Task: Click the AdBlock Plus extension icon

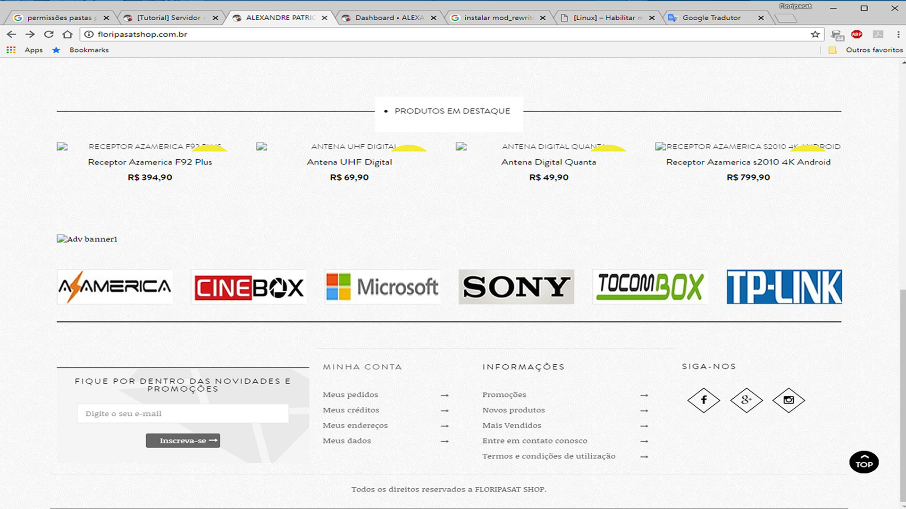Action: pos(856,34)
